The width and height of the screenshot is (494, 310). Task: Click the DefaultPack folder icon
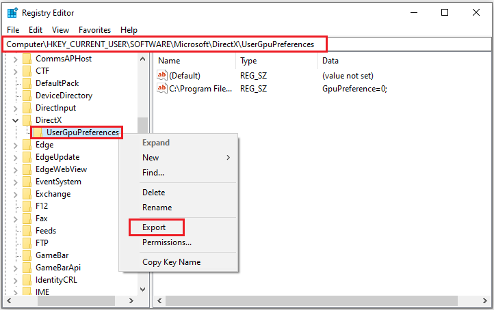pos(27,83)
